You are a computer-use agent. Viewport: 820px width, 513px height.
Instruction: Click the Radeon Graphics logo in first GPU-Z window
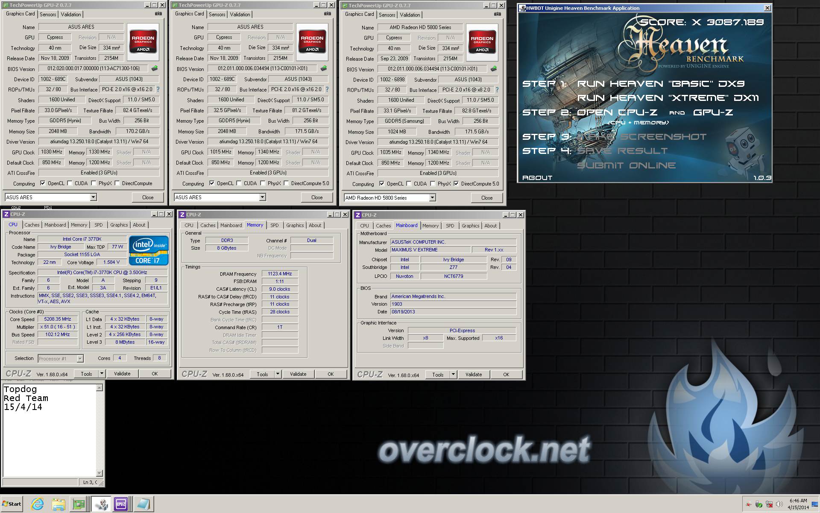point(143,41)
